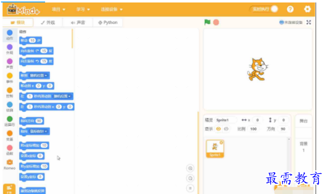The image size is (326, 194).
Task: Toggle fullscreen stage mode
Action: [309, 22]
